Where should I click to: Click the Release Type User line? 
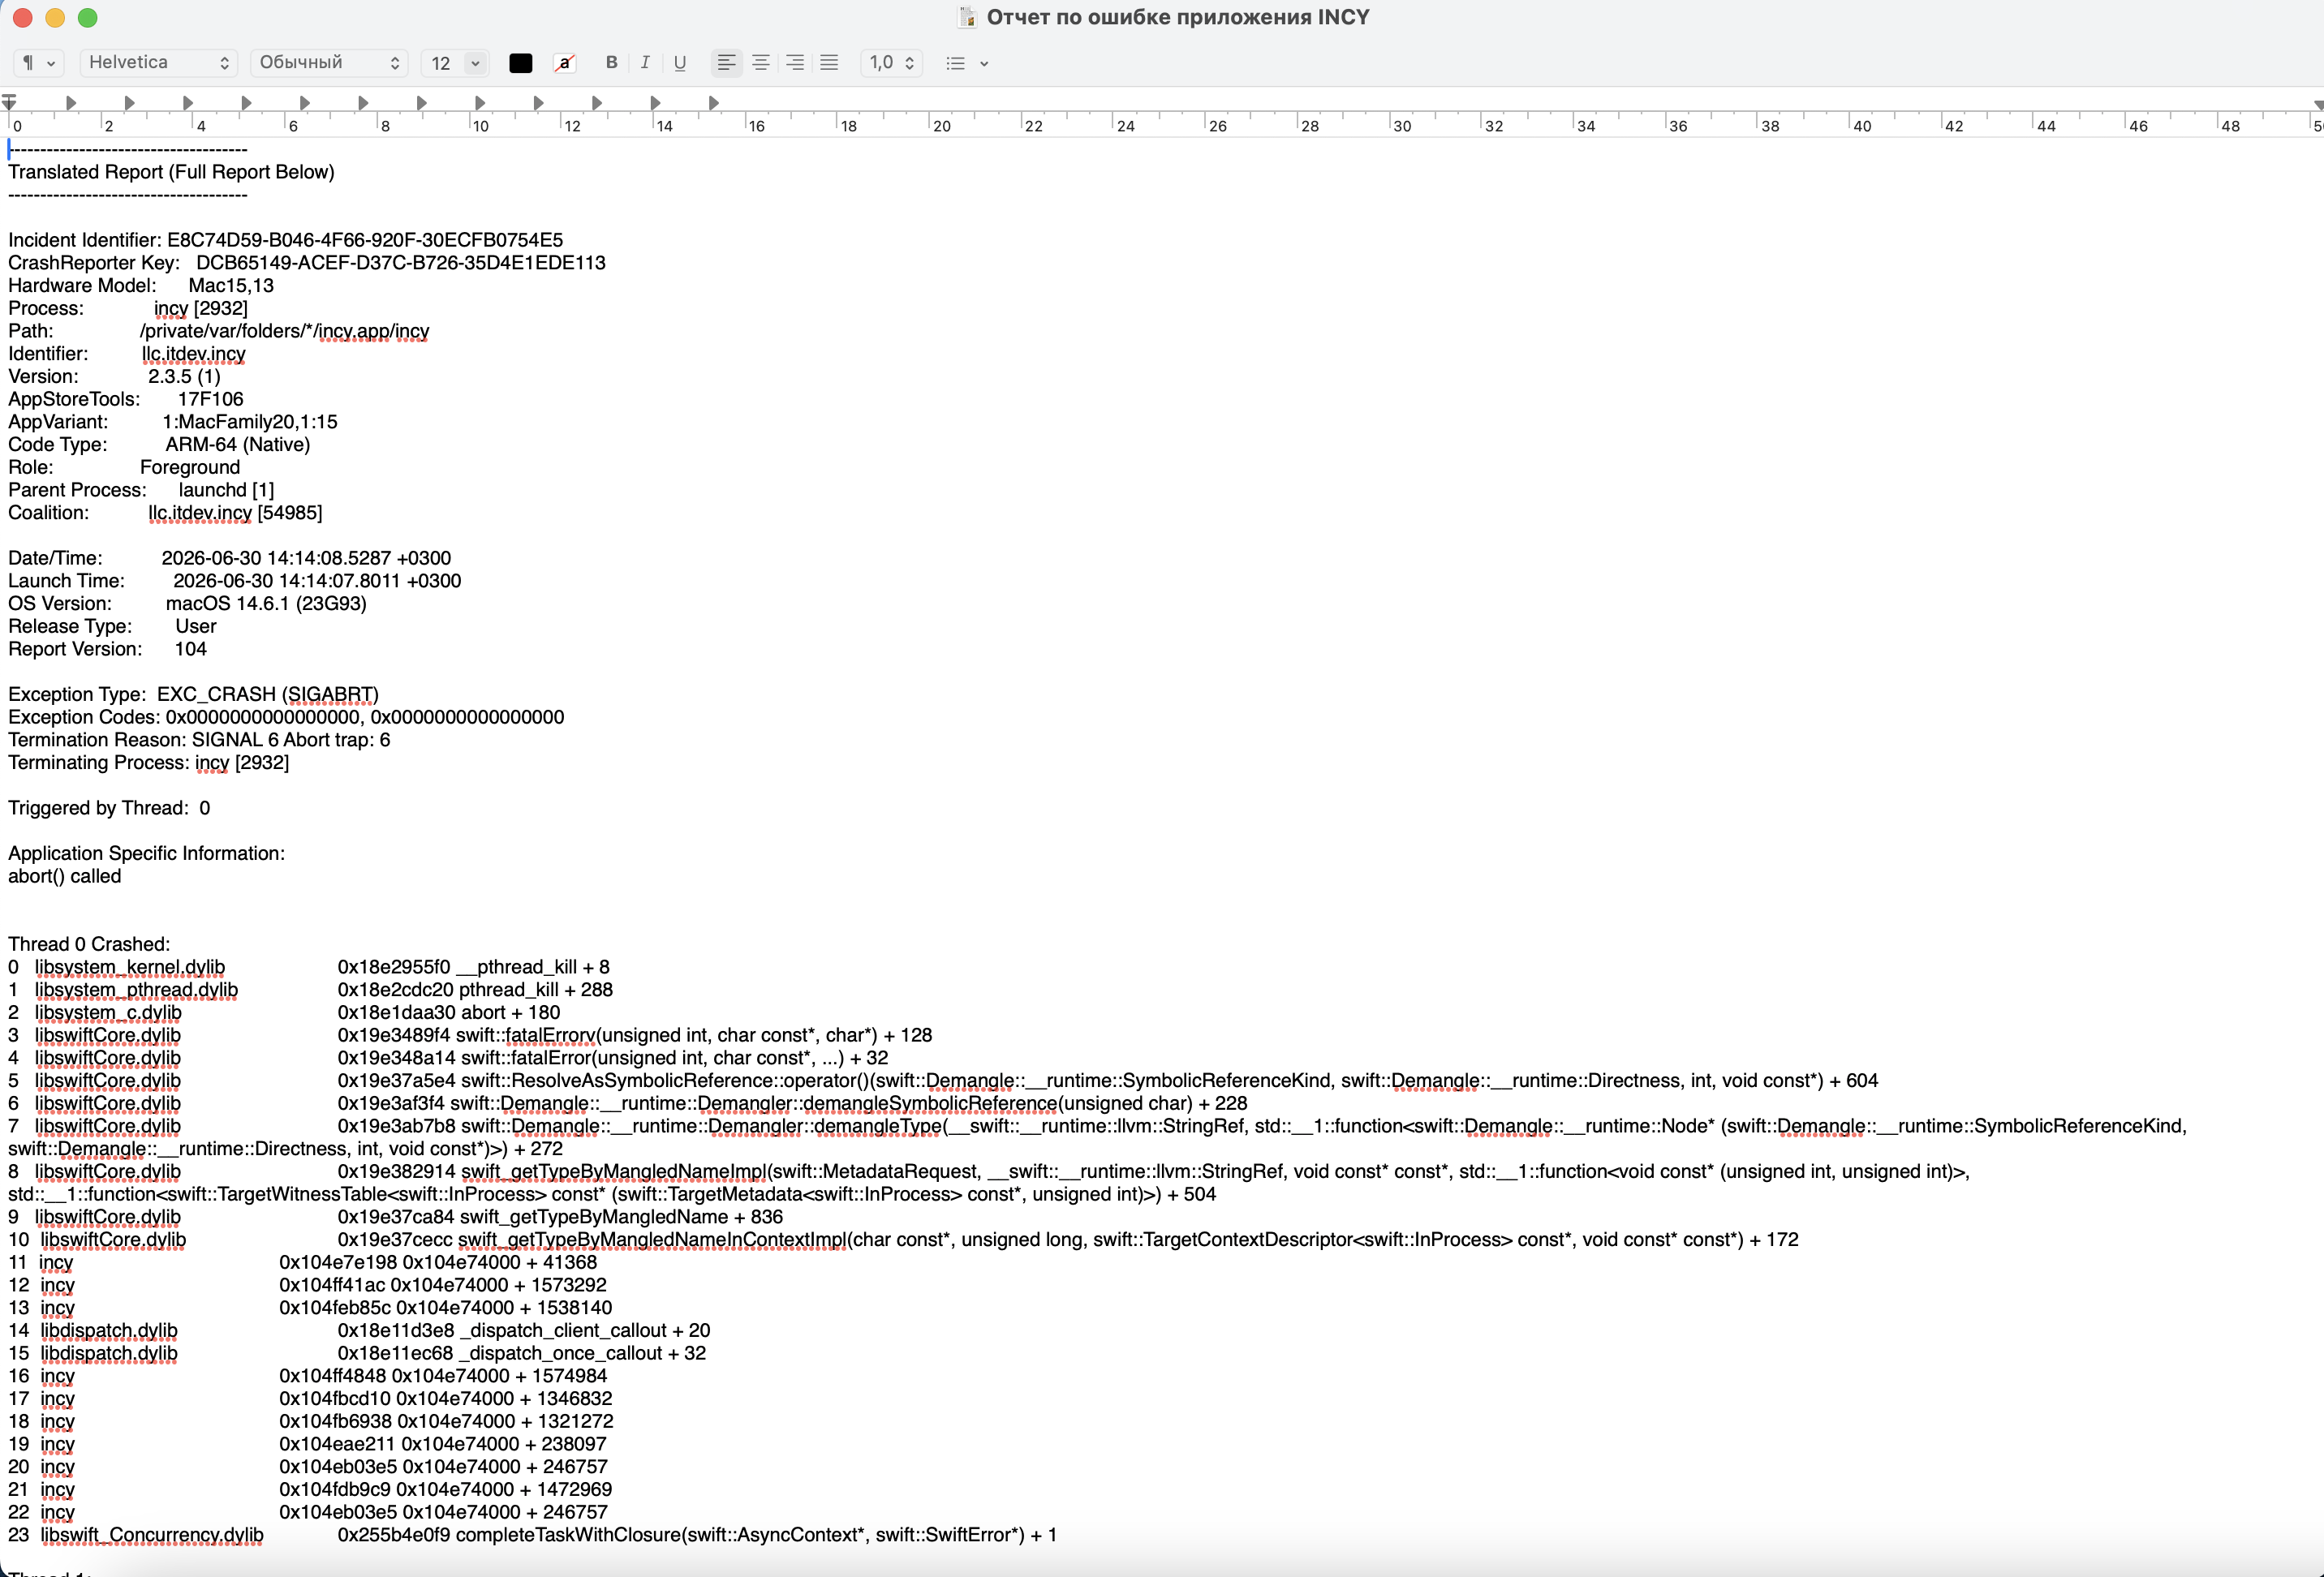tap(112, 627)
